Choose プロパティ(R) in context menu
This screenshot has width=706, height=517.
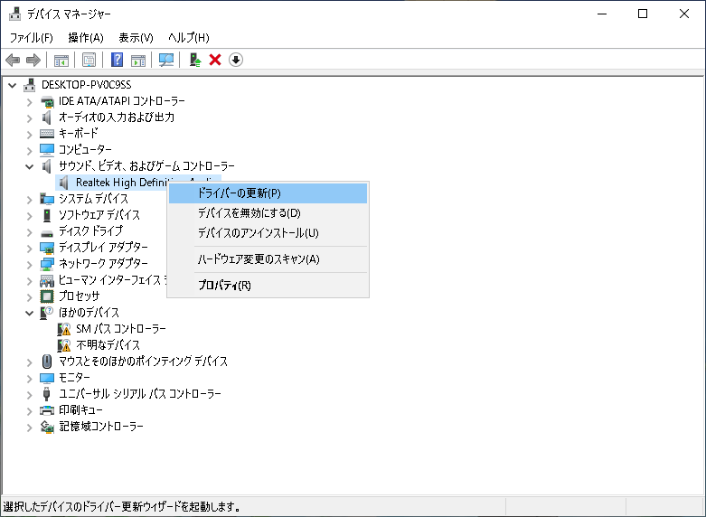point(268,285)
